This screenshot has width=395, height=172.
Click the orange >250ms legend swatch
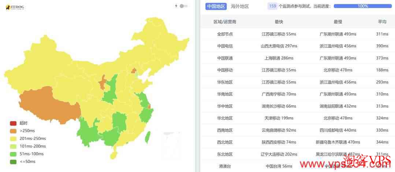pos(13,131)
